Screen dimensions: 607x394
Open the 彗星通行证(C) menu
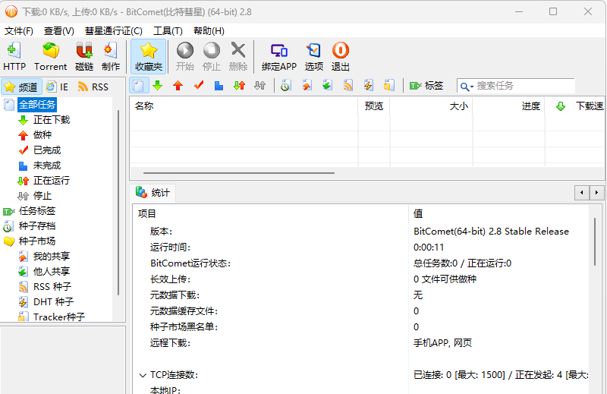tap(113, 31)
